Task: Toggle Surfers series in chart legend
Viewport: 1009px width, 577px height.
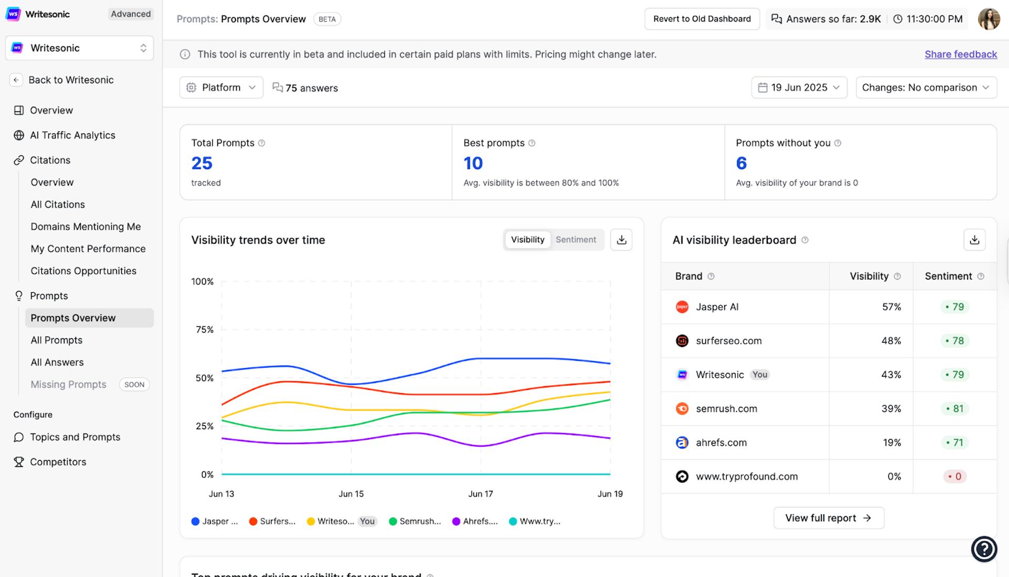Action: 272,521
